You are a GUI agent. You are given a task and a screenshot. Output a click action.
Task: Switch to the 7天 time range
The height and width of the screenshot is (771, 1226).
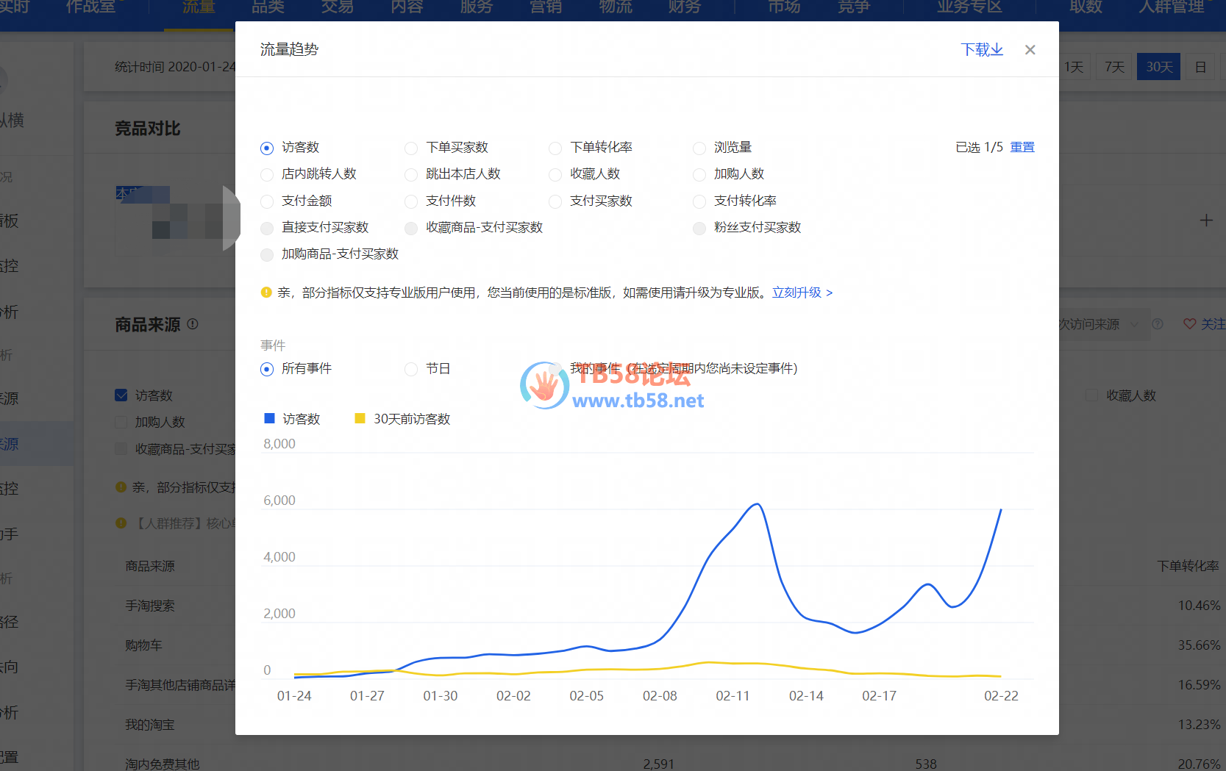[x=1115, y=67]
